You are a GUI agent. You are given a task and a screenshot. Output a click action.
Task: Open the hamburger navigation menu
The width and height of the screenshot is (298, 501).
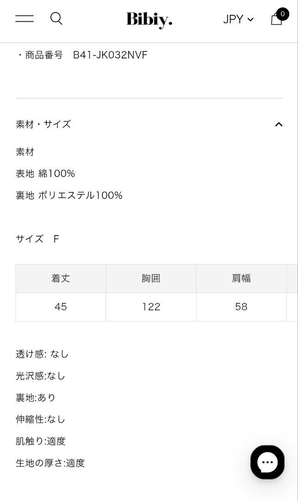pos(25,19)
